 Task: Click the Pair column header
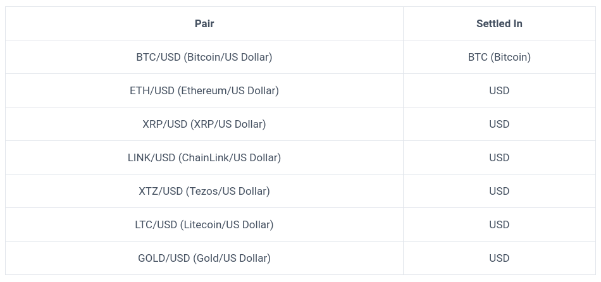[204, 23]
